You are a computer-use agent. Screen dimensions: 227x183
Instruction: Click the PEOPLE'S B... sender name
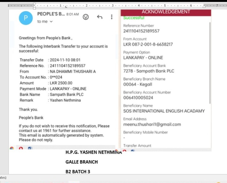click(x=51, y=14)
